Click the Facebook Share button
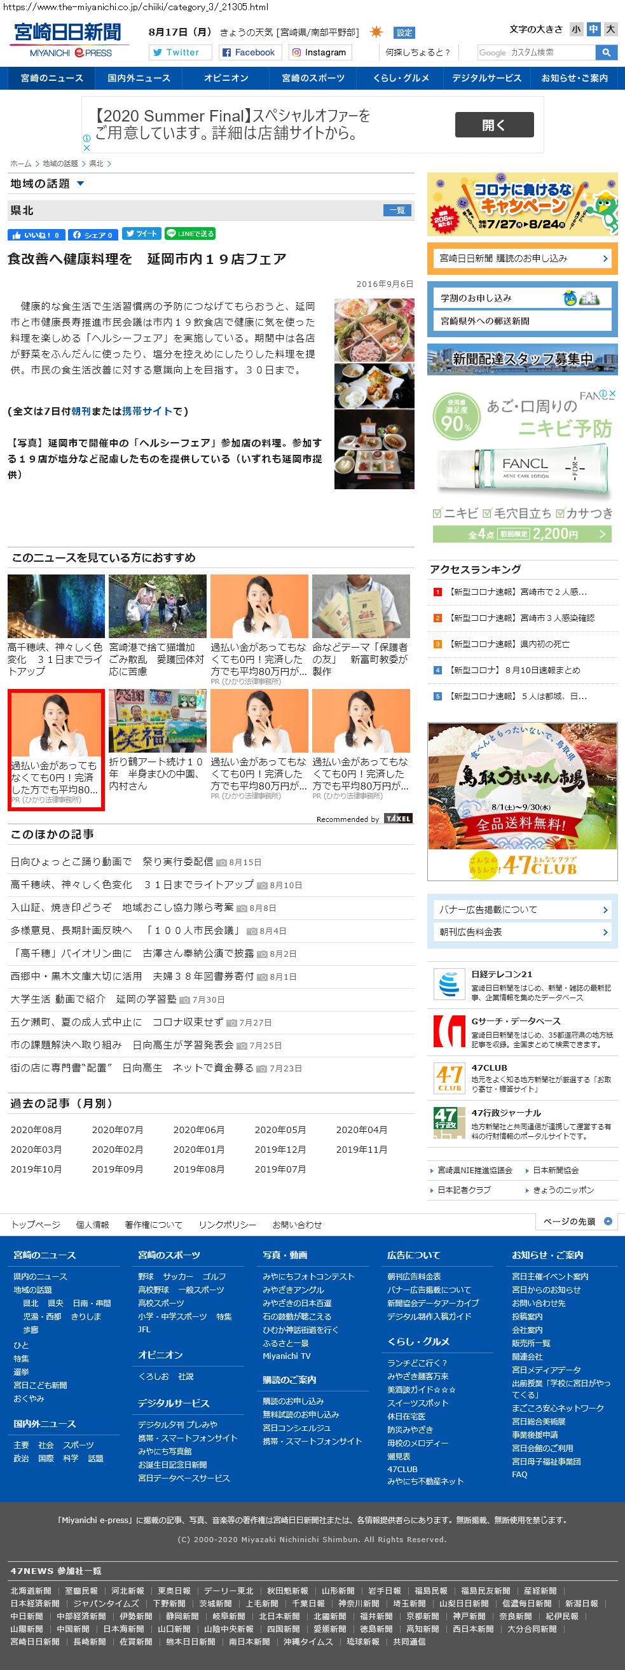This screenshot has height=1670, width=625. [93, 235]
